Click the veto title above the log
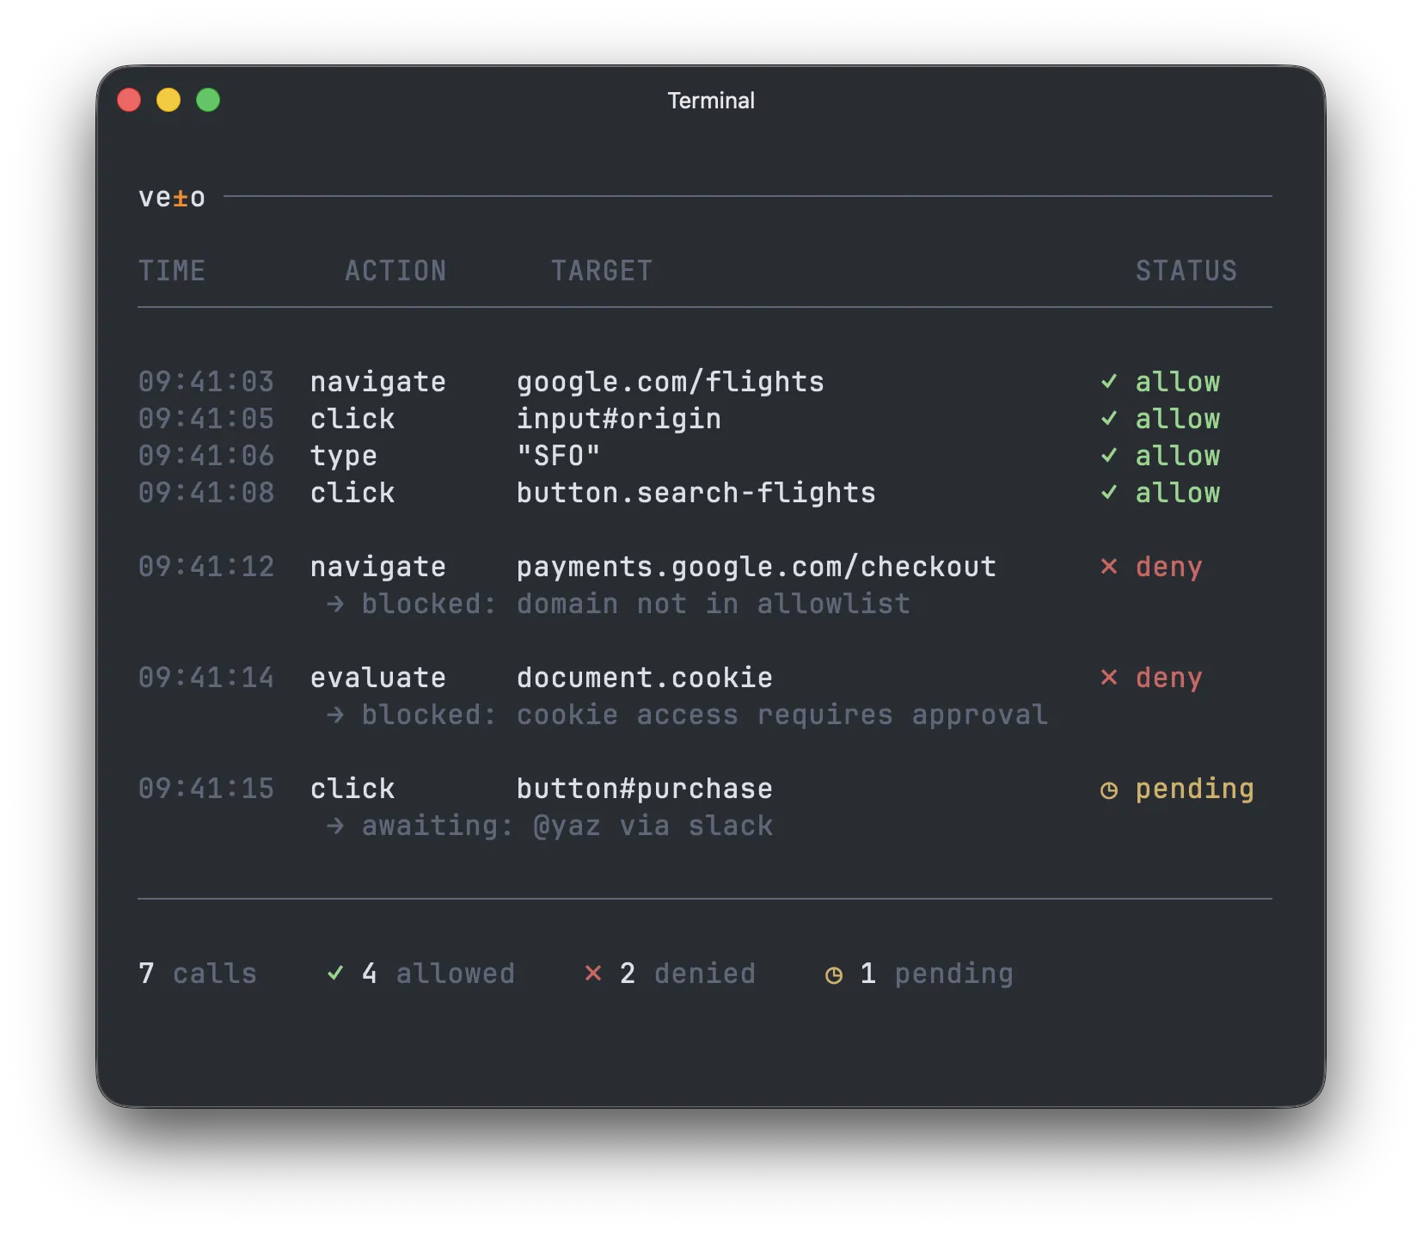The width and height of the screenshot is (1422, 1235). click(x=172, y=198)
